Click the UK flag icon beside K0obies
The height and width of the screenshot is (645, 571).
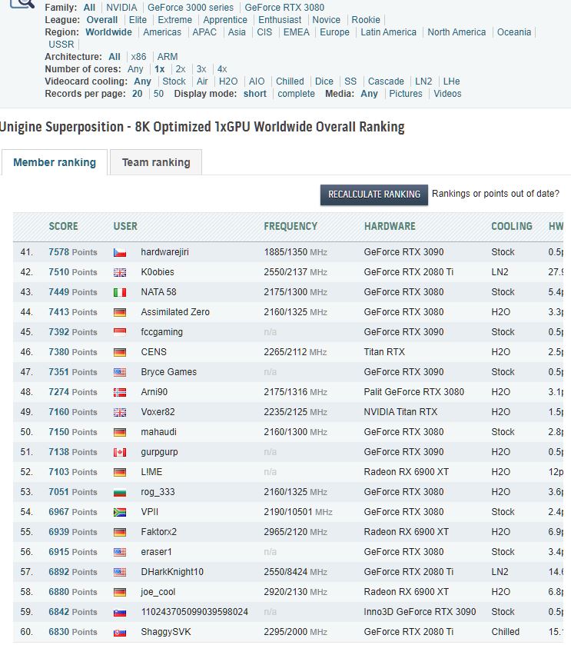tap(120, 273)
